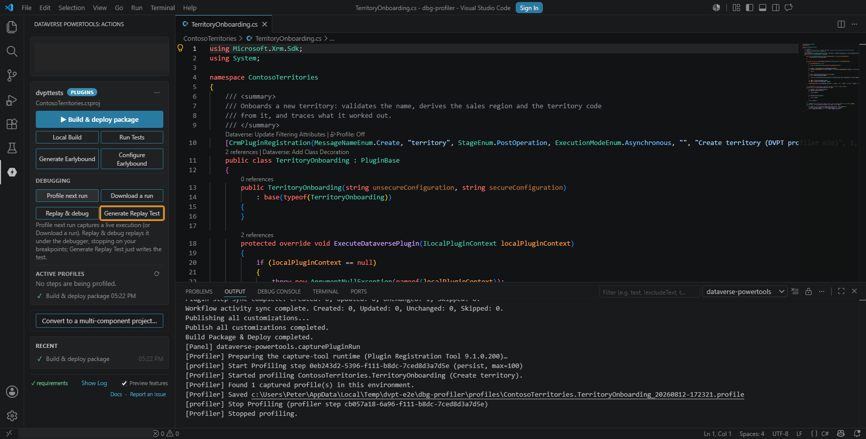Click the remote window indicator in status bar
866x439 pixels.
pyautogui.click(x=9, y=433)
